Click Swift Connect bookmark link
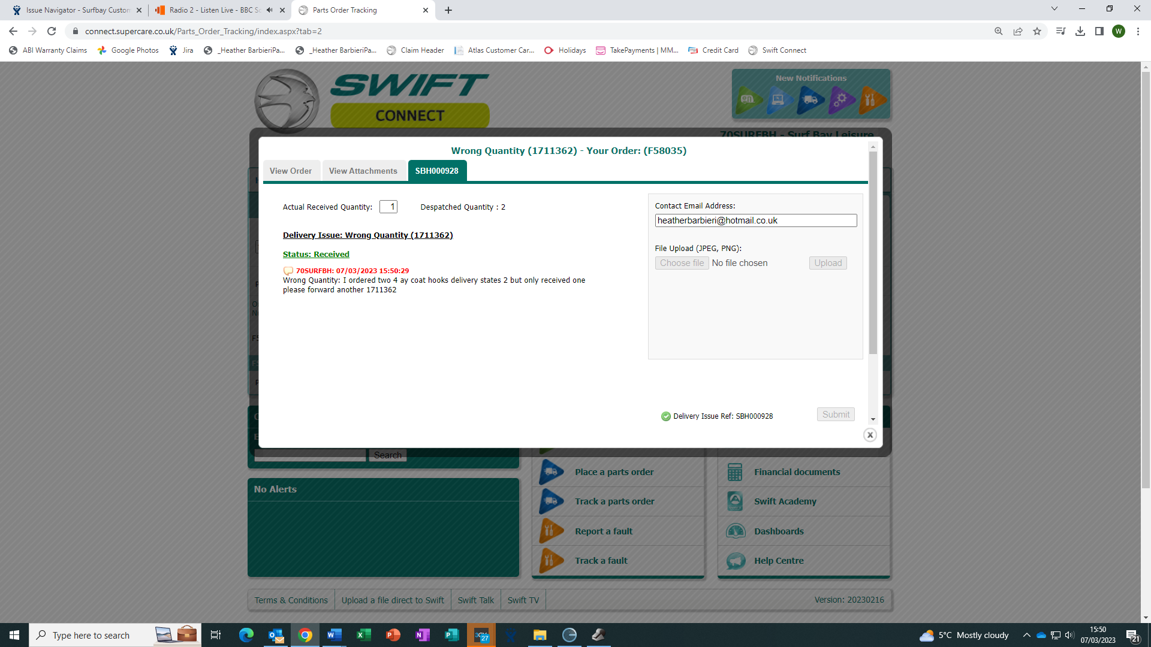 [x=778, y=50]
